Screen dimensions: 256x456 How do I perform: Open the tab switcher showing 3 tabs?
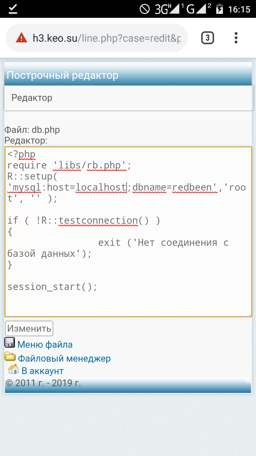(x=208, y=38)
